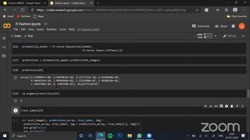This screenshot has width=250, height=140.
Task: Open browser favorites icon
Action: point(218,10)
